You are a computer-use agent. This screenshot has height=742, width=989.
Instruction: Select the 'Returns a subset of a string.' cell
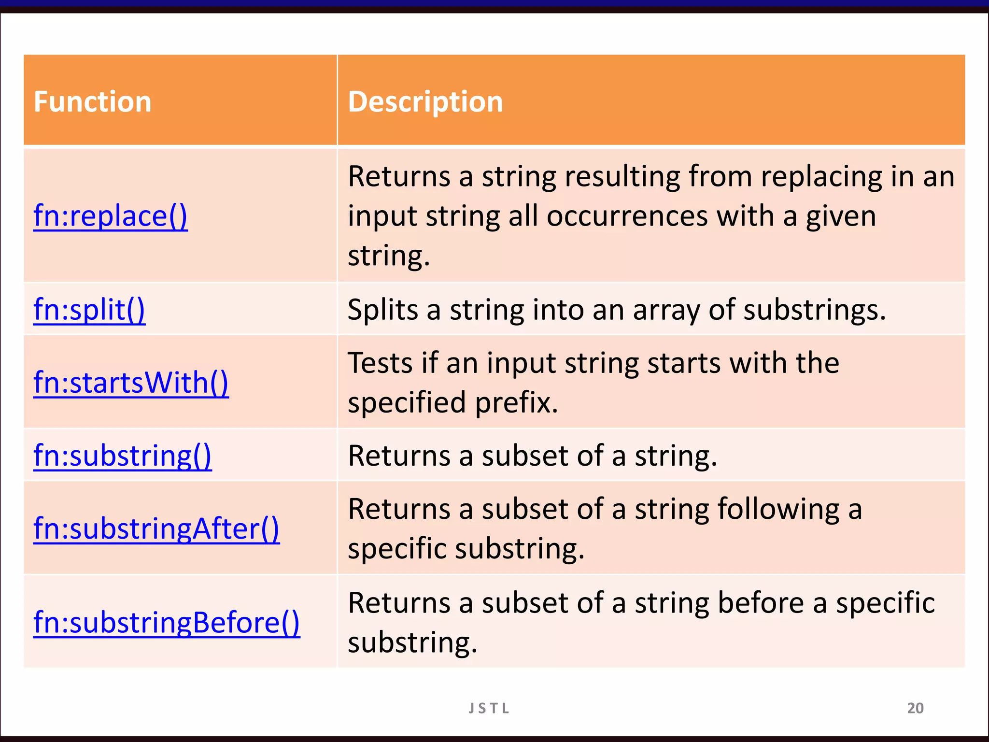(x=532, y=456)
